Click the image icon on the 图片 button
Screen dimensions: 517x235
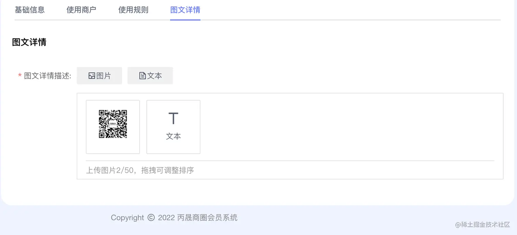tap(92, 75)
